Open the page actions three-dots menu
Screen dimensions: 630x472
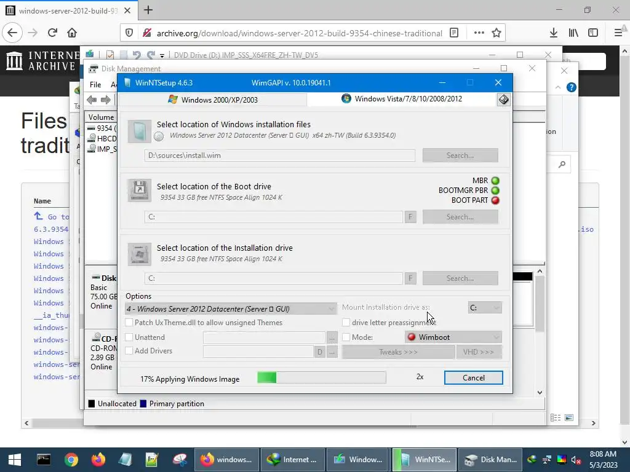pos(479,33)
